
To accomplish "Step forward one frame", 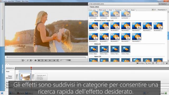I will pos(54,60).
